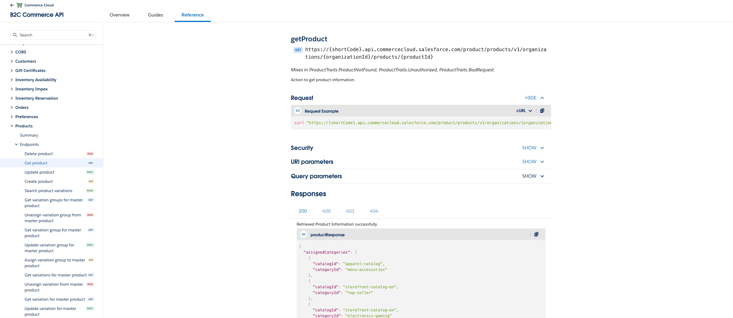Select the 400 response tab
733x318 pixels.
point(326,211)
